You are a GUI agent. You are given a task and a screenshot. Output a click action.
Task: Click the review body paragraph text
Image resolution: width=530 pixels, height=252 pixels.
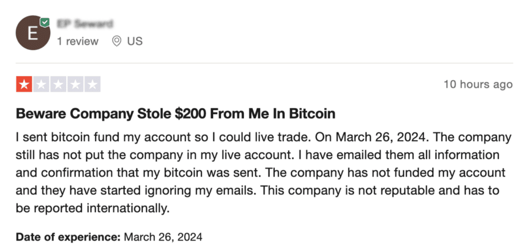(263, 173)
